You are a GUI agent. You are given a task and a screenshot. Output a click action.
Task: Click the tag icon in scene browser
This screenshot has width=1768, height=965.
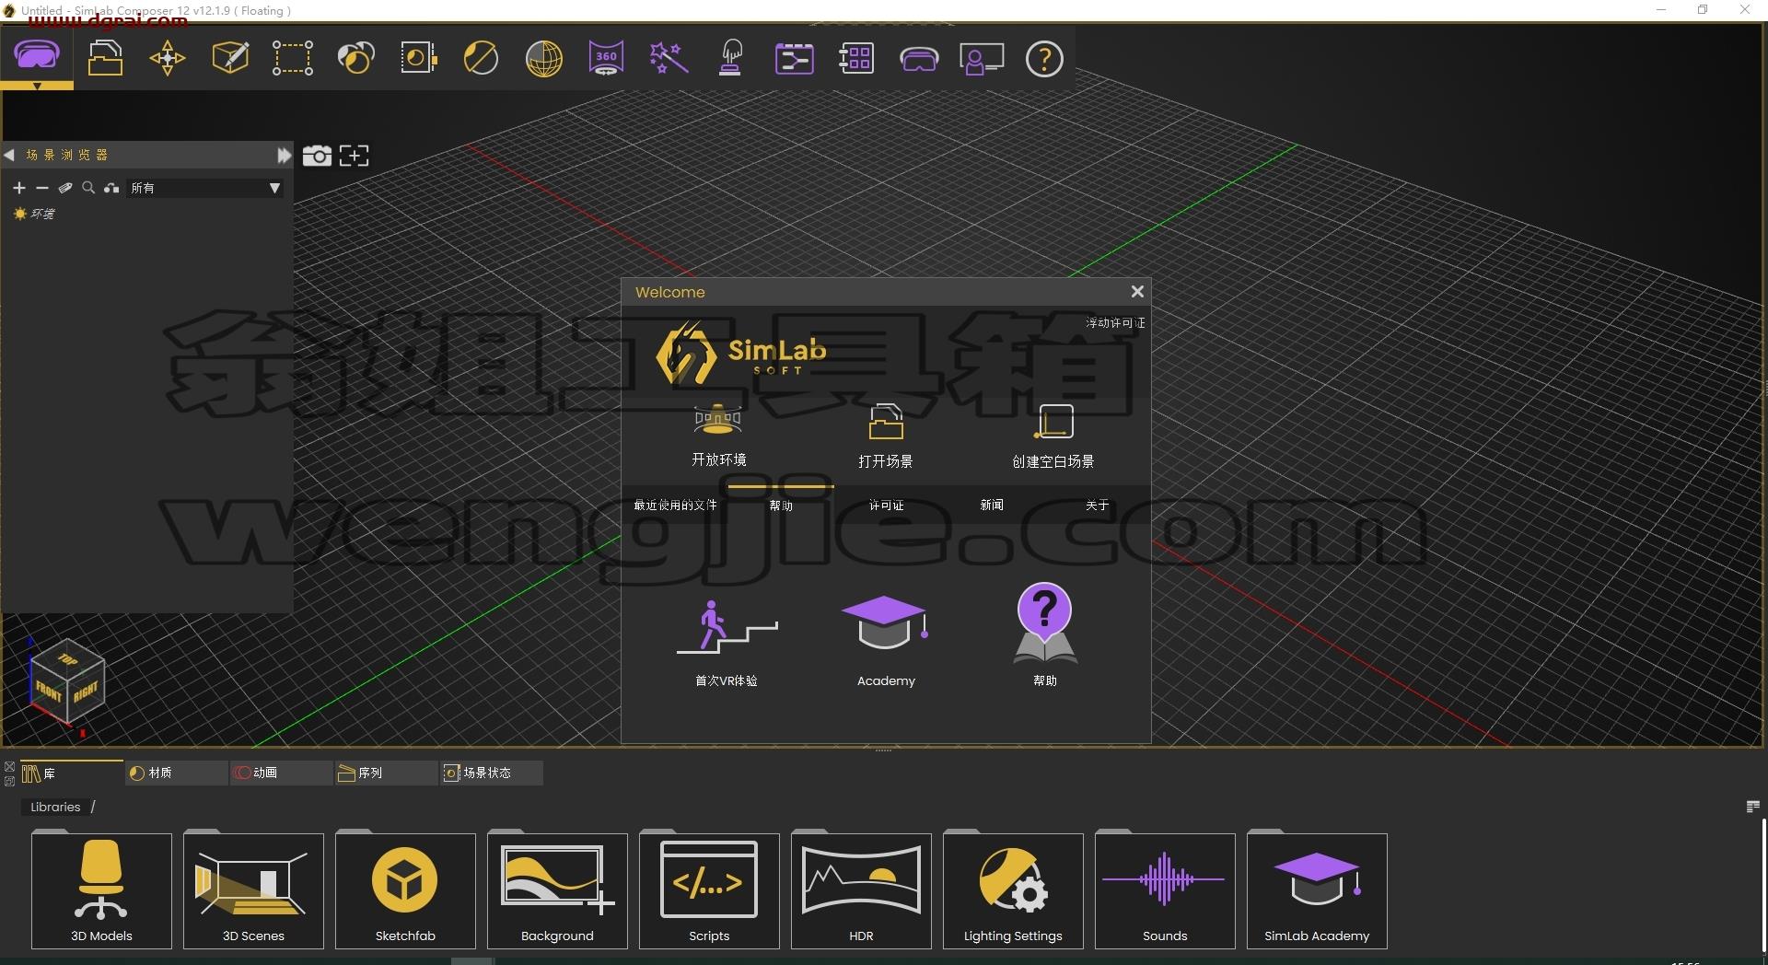pyautogui.click(x=65, y=188)
